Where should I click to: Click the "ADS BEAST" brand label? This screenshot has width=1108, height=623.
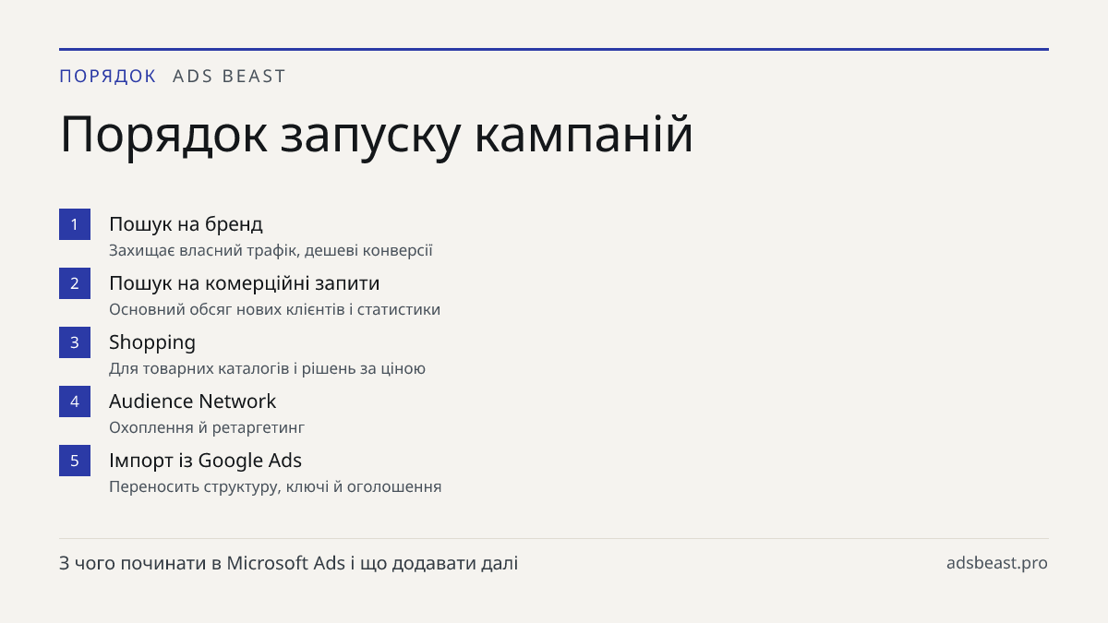[x=230, y=77]
